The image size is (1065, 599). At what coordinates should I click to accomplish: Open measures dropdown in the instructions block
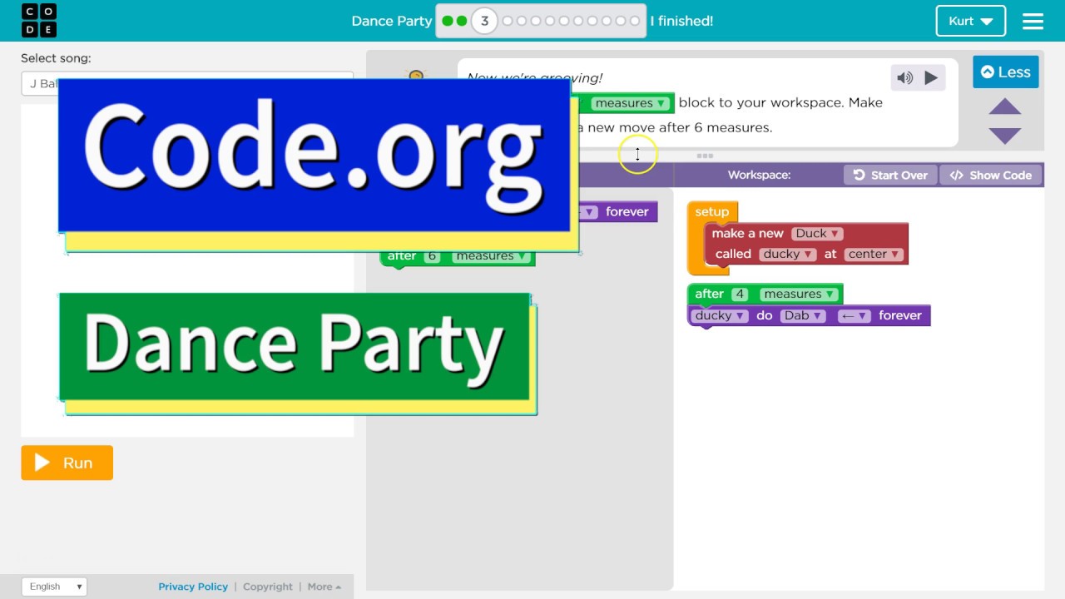pos(630,103)
